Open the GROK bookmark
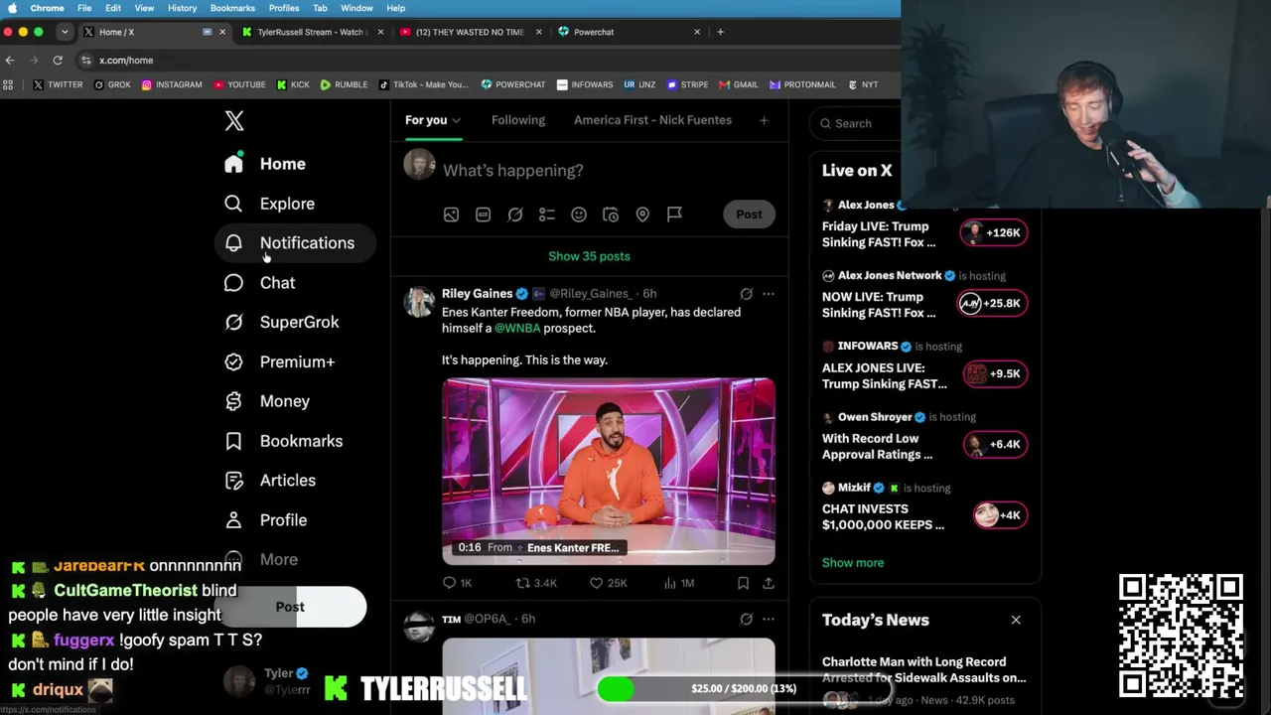This screenshot has width=1271, height=715. click(112, 85)
